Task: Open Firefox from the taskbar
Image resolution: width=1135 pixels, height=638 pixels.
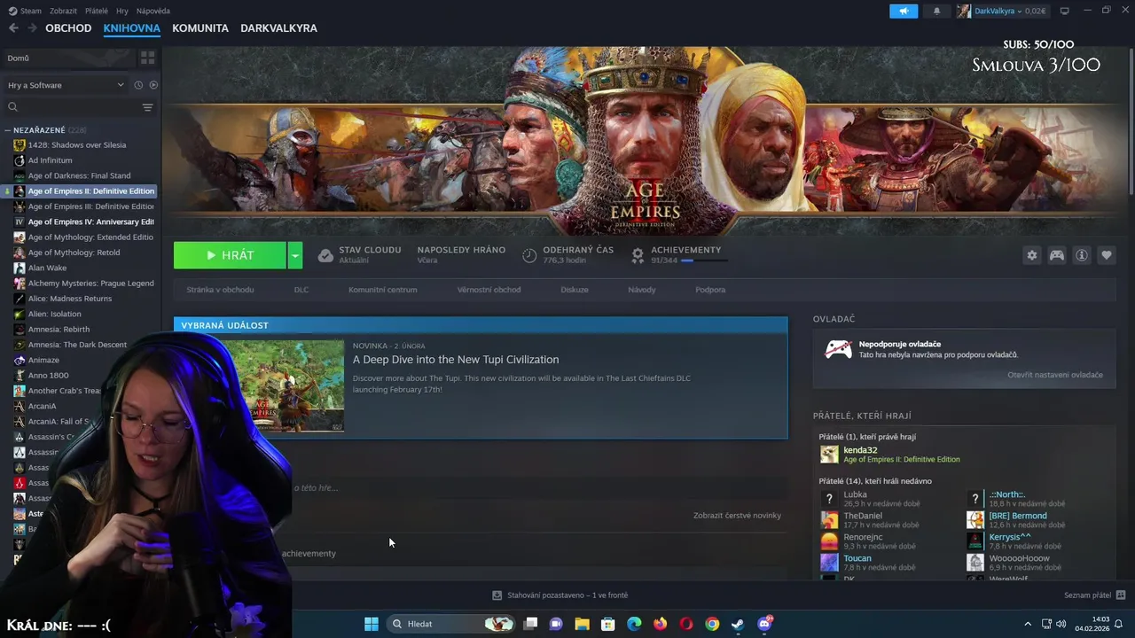Action: (x=660, y=624)
